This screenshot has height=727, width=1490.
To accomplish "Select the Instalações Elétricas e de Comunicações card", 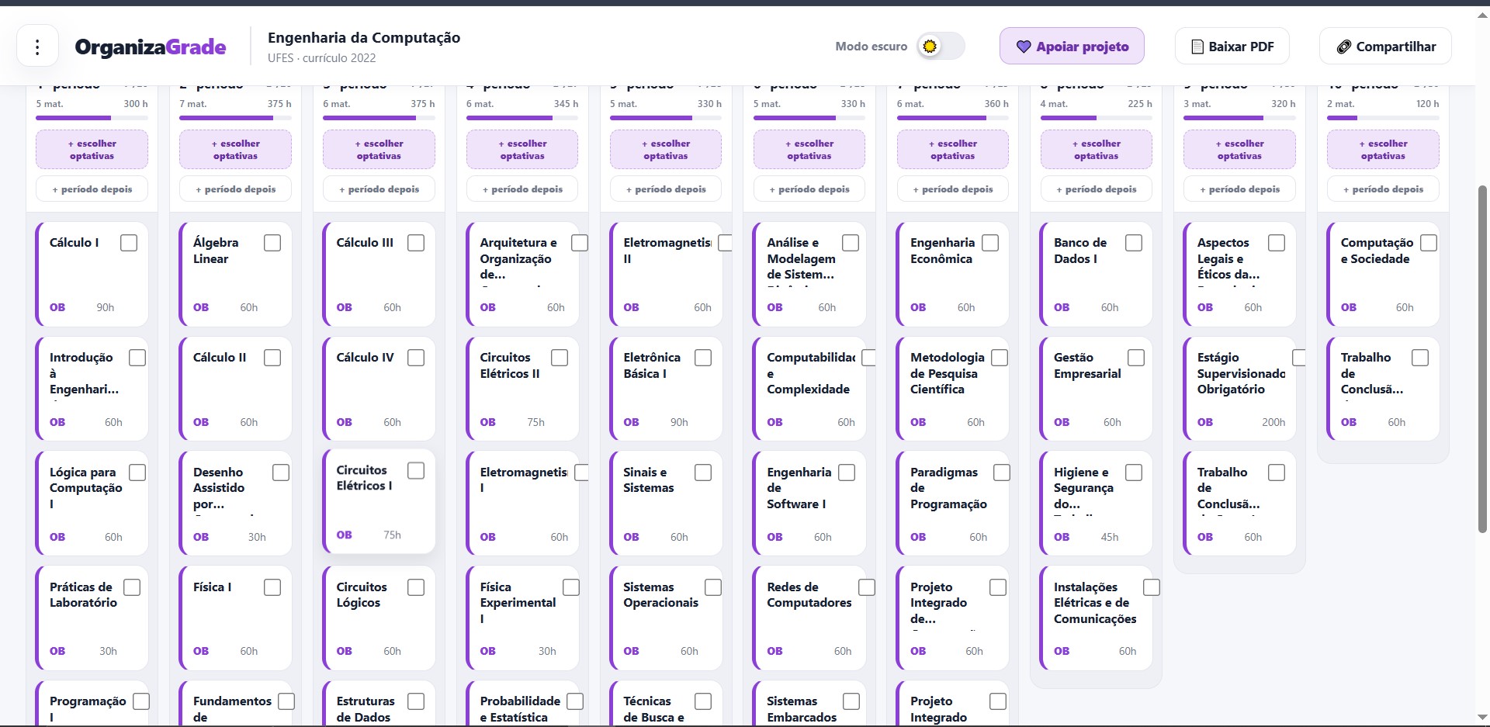I will [x=1096, y=618].
